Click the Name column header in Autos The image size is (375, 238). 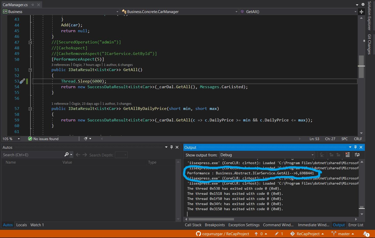11,162
